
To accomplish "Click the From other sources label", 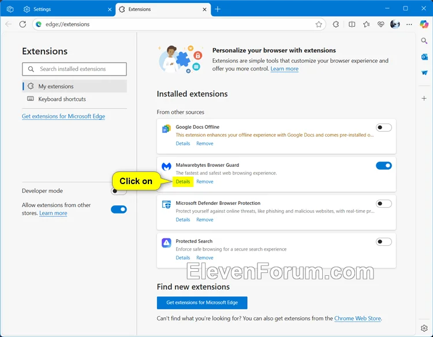I will click(x=180, y=112).
